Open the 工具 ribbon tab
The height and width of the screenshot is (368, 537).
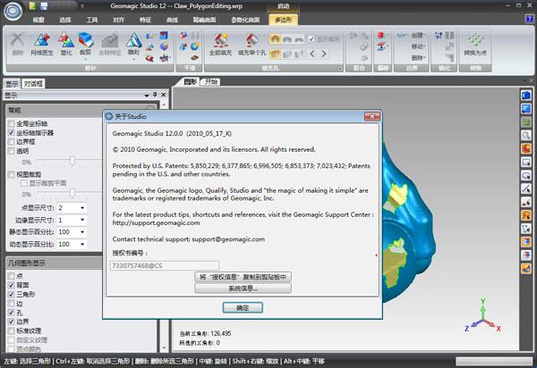point(92,20)
